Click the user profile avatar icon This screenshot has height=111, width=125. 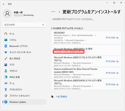[x=7, y=14]
